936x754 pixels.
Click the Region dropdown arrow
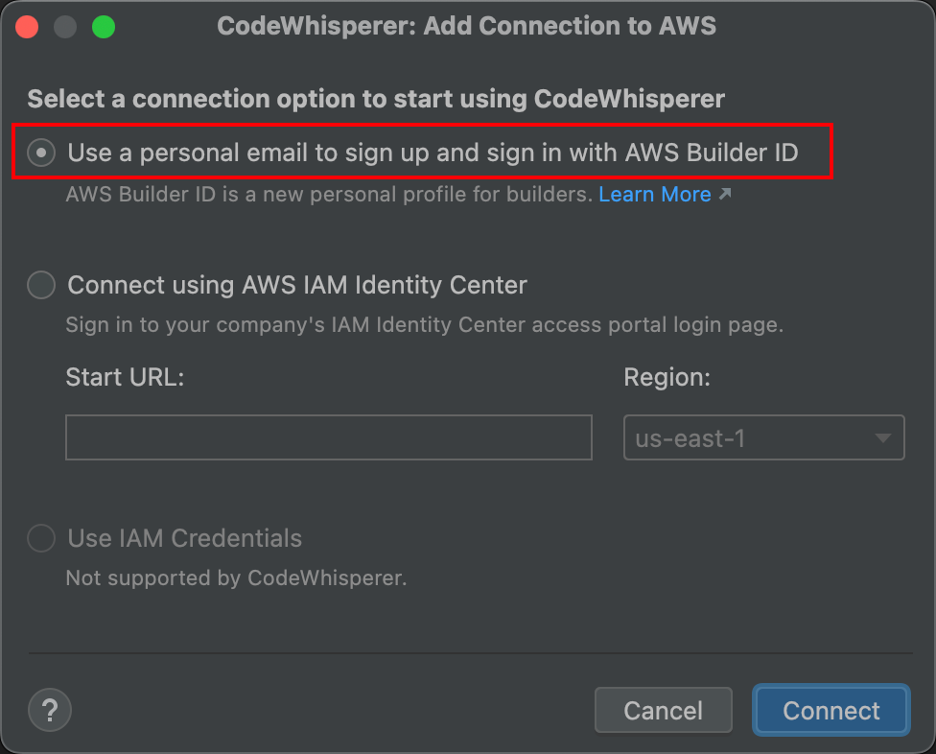[x=882, y=438]
